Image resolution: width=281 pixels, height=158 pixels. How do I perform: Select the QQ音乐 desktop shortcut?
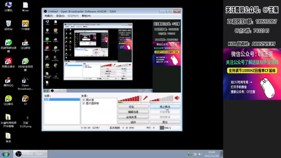click(x=8, y=100)
